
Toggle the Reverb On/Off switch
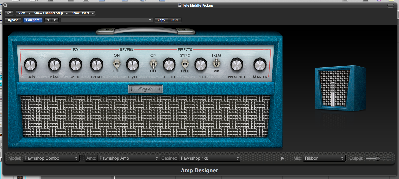[117, 65]
